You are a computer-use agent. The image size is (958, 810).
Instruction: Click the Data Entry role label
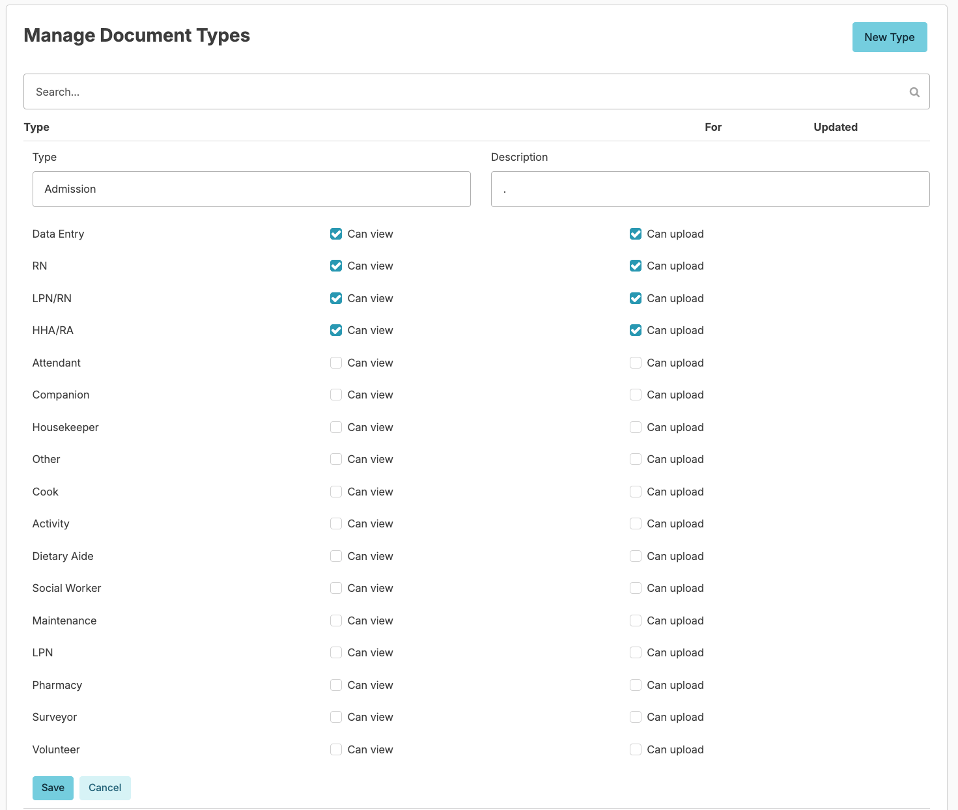(58, 234)
